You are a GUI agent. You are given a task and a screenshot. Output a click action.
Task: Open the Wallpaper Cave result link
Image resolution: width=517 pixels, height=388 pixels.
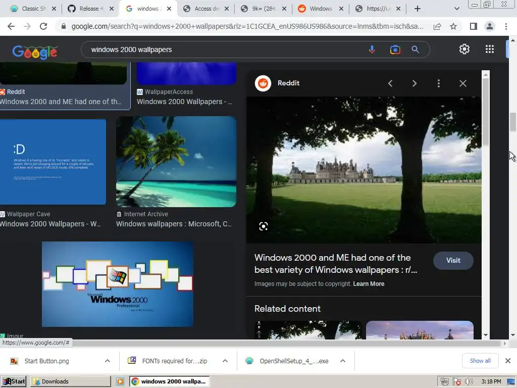[x=50, y=224]
